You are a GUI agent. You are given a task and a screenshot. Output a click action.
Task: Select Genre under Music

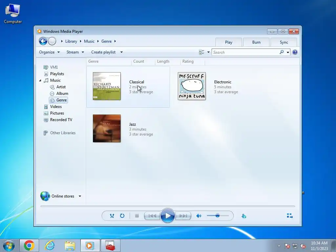coord(58,100)
